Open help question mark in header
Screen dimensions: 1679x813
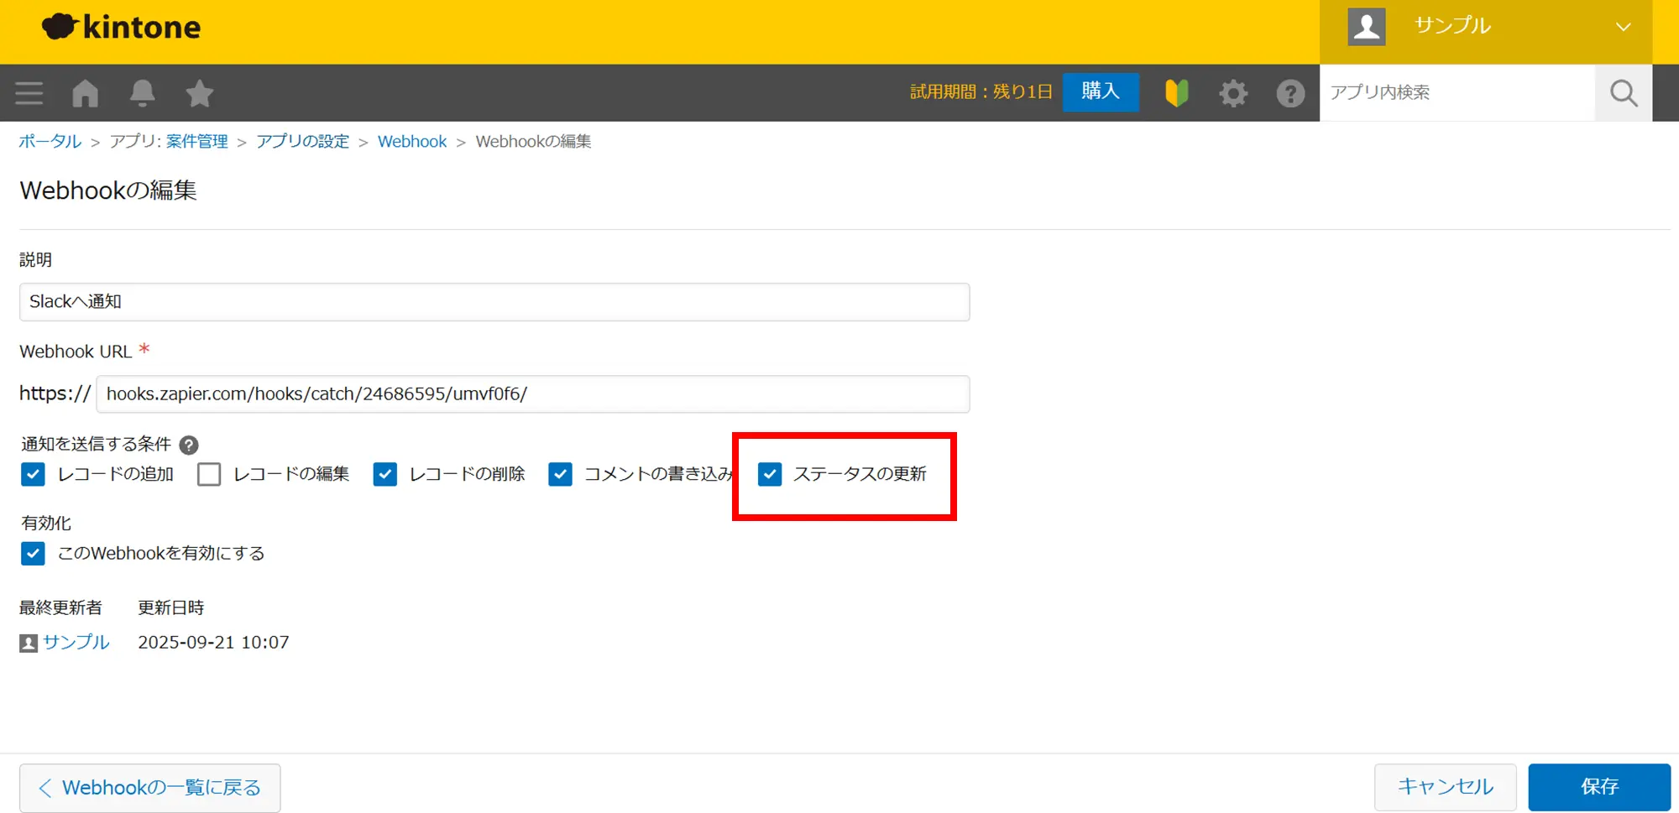tap(1289, 93)
